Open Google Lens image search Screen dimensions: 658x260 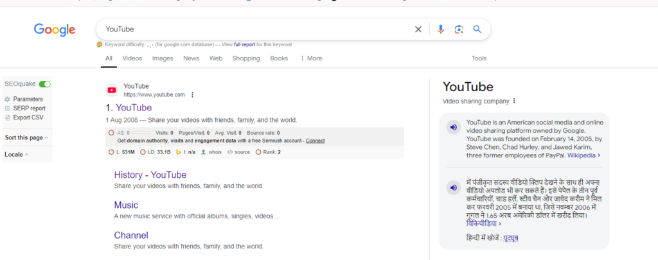click(459, 30)
